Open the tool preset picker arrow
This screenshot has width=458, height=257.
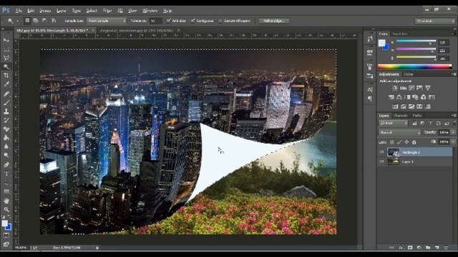point(17,21)
